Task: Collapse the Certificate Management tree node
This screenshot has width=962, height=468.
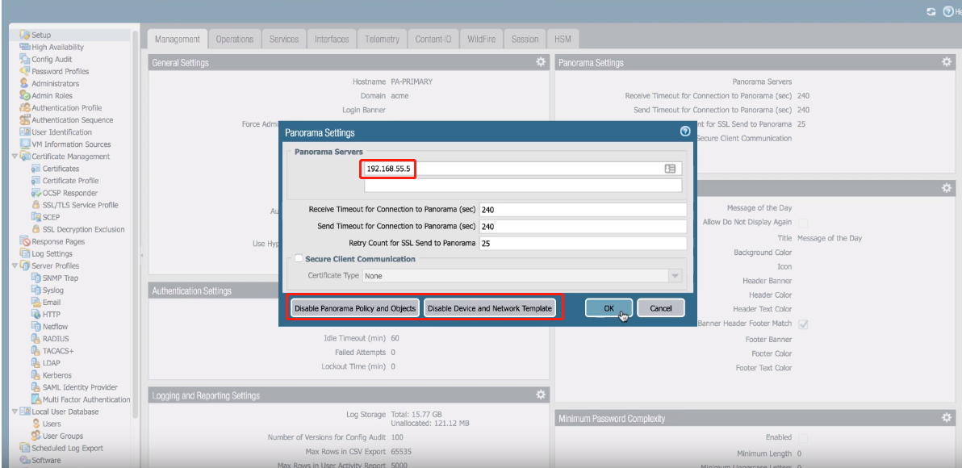Action: pyautogui.click(x=15, y=157)
